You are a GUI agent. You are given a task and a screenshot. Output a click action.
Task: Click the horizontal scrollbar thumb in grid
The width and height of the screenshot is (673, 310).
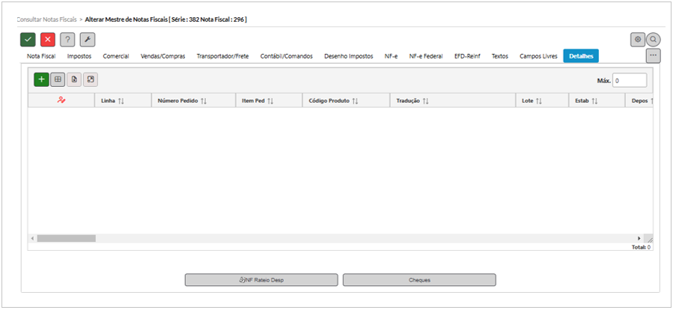coord(66,238)
